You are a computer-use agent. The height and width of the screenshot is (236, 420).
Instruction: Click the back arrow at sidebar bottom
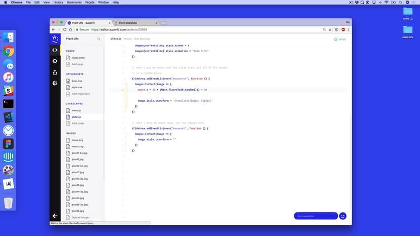(55, 216)
